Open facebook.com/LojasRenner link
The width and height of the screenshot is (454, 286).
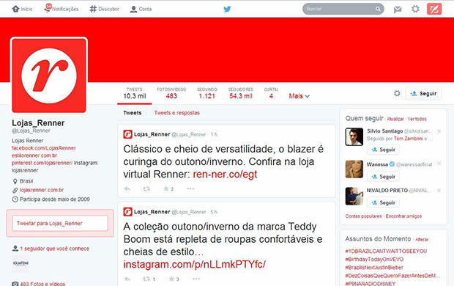tap(44, 148)
